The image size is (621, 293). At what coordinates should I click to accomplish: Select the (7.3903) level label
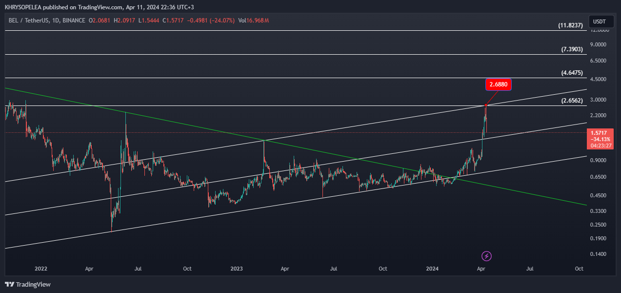tap(572, 49)
